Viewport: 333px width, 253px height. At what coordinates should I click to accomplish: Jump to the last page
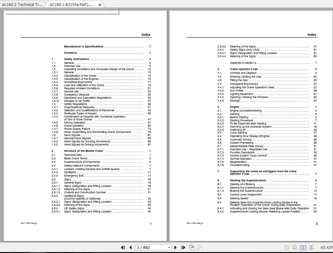pos(183,247)
